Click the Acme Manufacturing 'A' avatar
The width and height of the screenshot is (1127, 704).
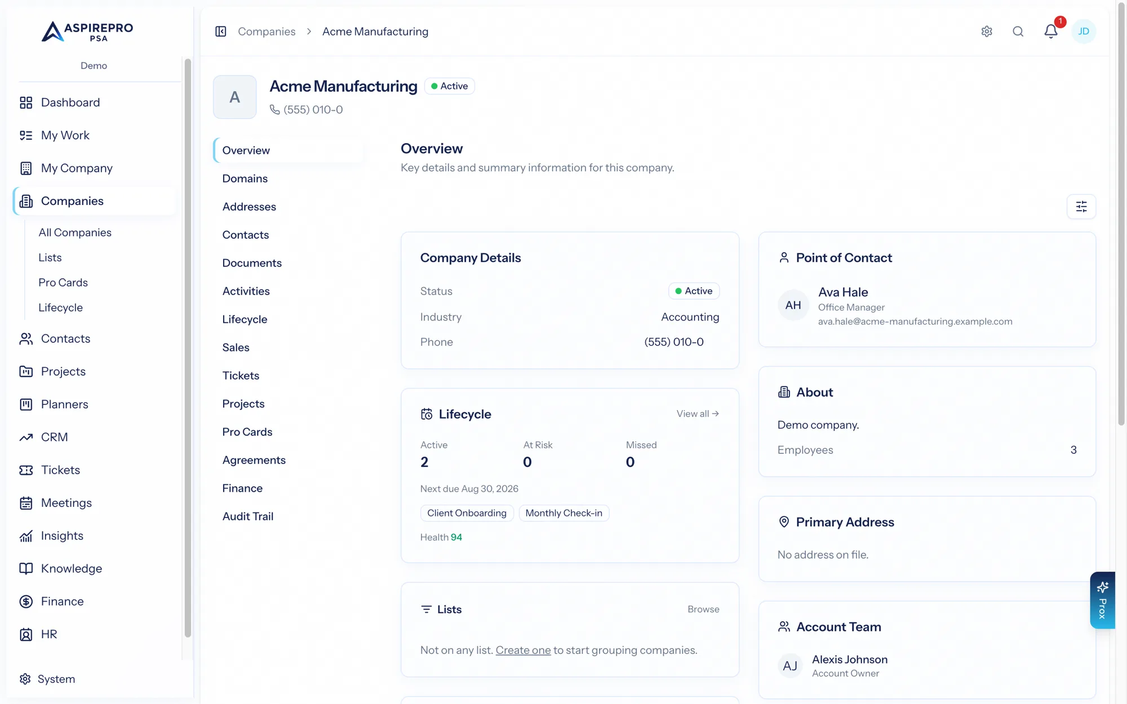click(235, 97)
